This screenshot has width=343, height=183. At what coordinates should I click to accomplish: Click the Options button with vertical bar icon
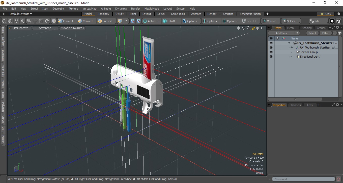click(x=211, y=21)
